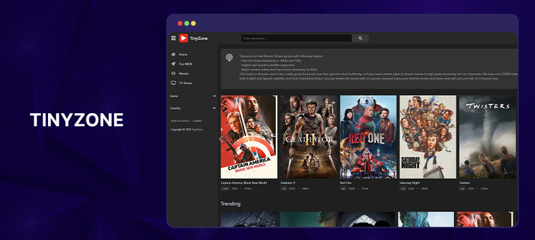Click the green window dot
The height and width of the screenshot is (240, 535).
coord(187,23)
